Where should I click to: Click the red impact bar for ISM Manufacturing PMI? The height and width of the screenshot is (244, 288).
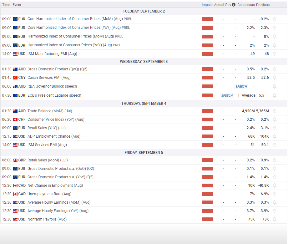(x=207, y=54)
